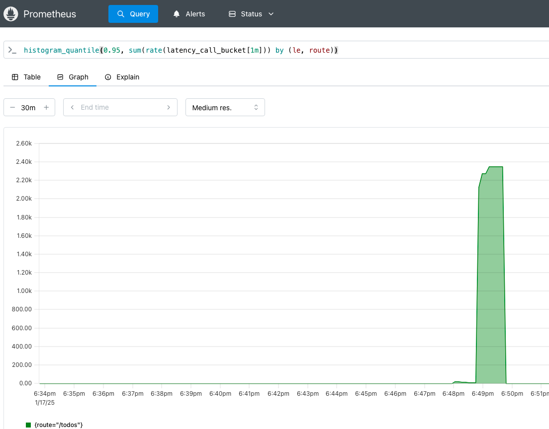549x429 pixels.
Task: Click the bell icon beside Alerts
Action: tap(177, 14)
